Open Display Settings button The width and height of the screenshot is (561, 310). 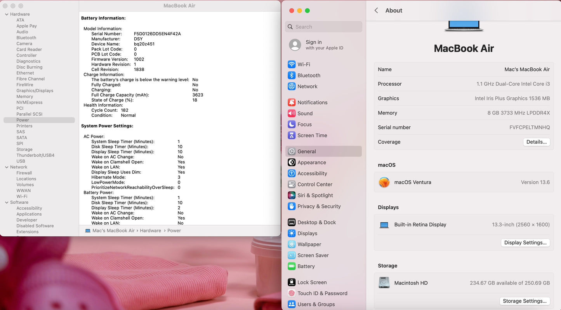tap(525, 243)
